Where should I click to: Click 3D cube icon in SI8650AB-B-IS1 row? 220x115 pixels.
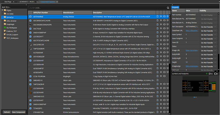click(x=168, y=96)
